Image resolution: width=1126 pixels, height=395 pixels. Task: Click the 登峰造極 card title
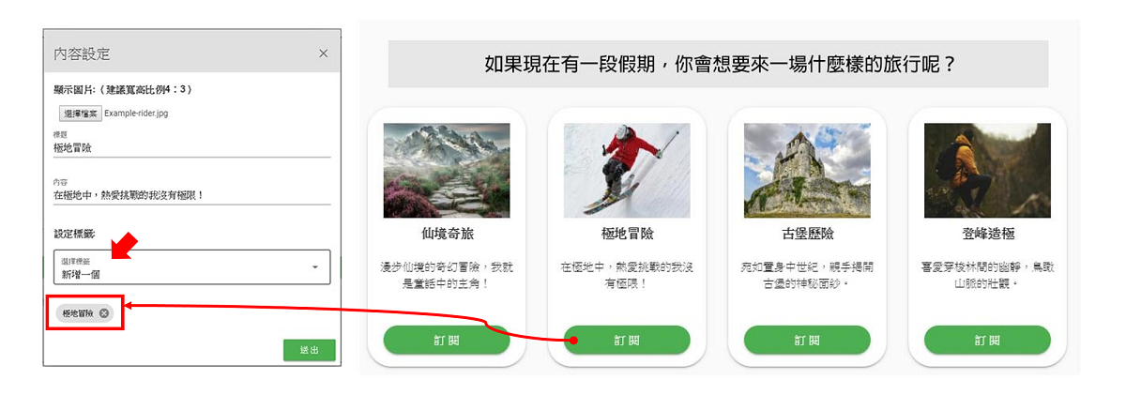pyautogui.click(x=987, y=234)
